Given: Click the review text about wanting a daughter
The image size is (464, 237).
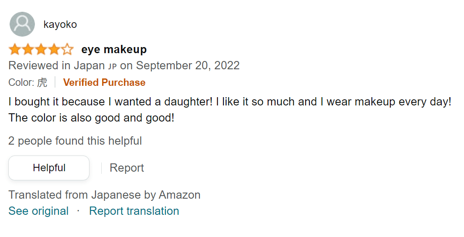Looking at the screenshot, I should [x=230, y=102].
